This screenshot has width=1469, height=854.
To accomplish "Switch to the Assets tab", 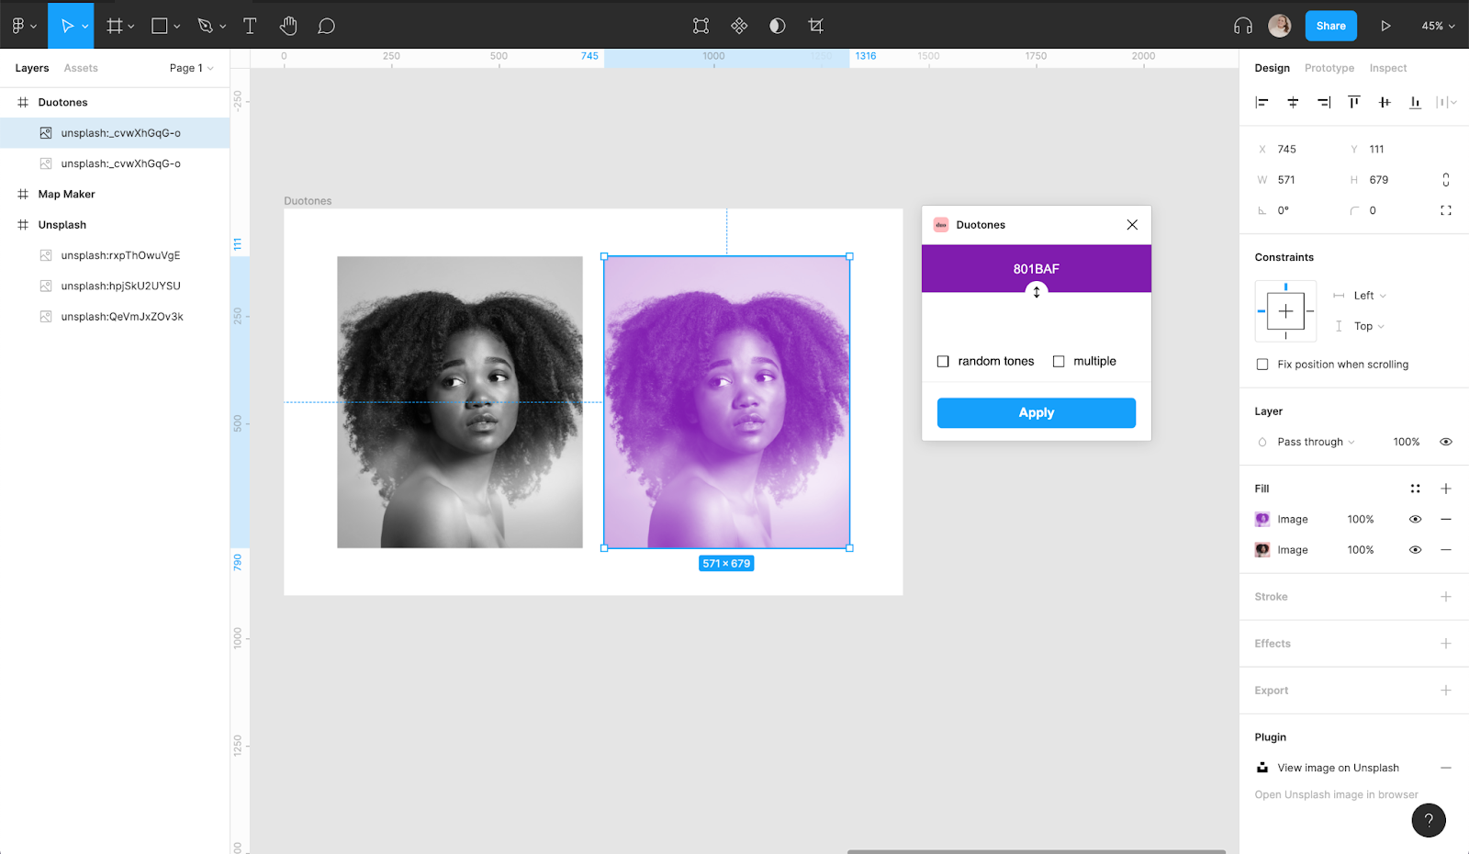I will click(x=81, y=68).
